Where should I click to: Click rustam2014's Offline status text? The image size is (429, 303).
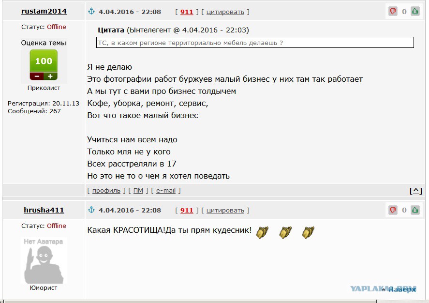point(57,27)
